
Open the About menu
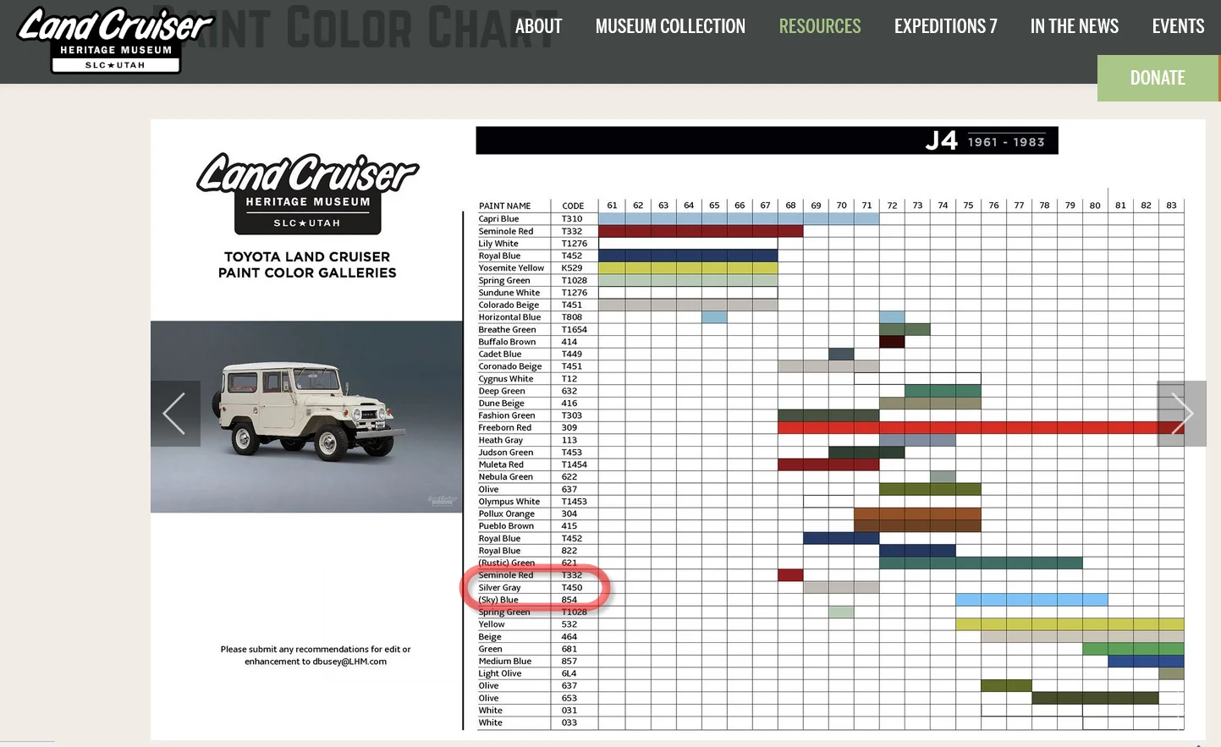(538, 26)
